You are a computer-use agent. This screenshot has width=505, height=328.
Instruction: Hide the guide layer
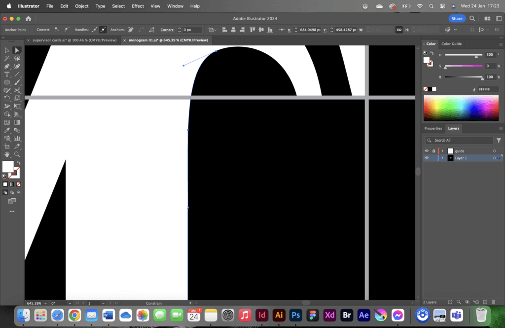(426, 150)
